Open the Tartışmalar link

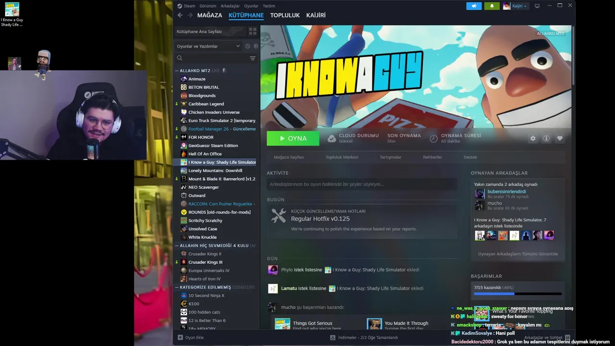point(391,157)
